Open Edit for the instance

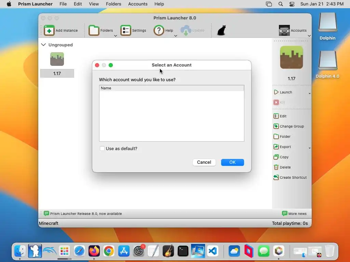280,116
